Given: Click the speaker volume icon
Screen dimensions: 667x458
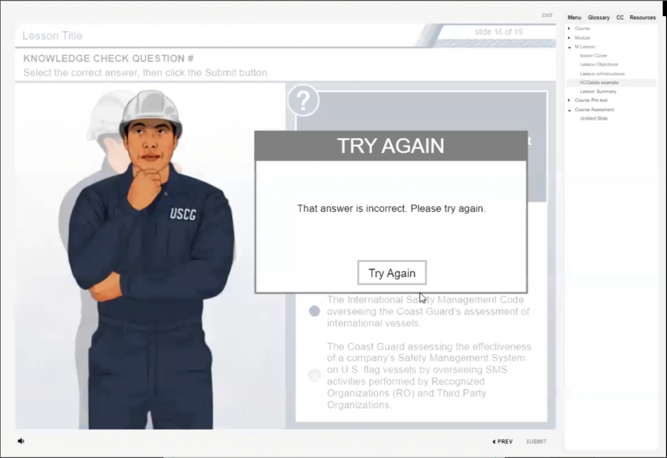Looking at the screenshot, I should pos(21,441).
